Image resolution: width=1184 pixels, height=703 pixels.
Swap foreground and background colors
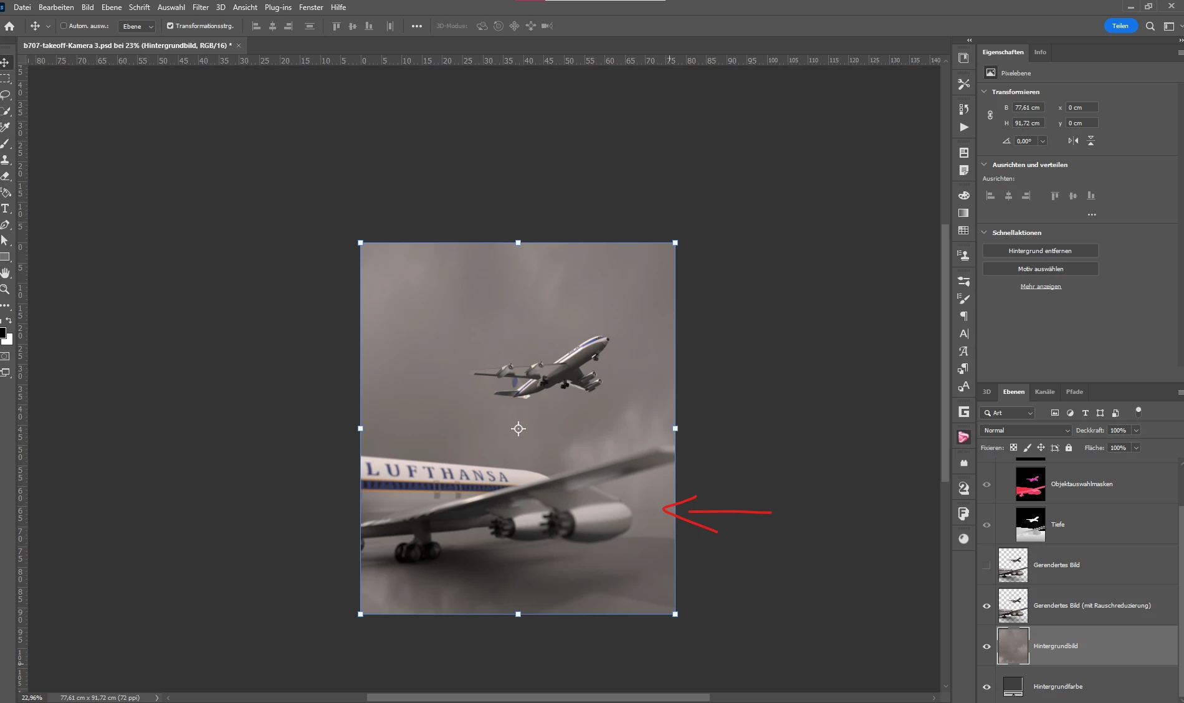pyautogui.click(x=9, y=320)
